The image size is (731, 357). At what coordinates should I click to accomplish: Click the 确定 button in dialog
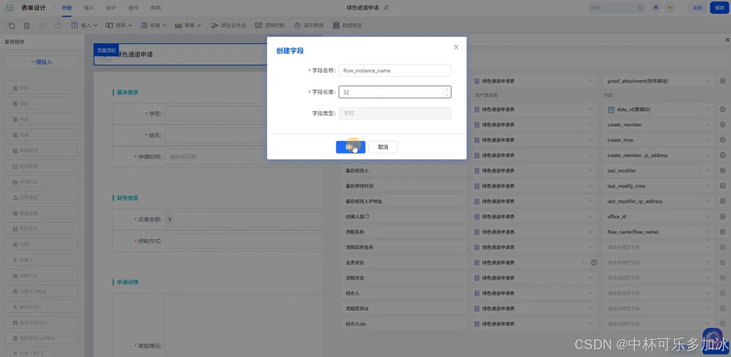[x=350, y=147]
